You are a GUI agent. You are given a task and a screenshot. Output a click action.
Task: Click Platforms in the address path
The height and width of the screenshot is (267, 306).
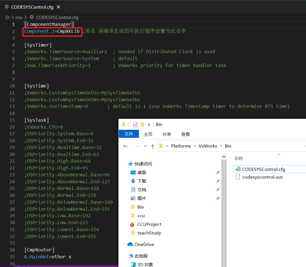181,146
